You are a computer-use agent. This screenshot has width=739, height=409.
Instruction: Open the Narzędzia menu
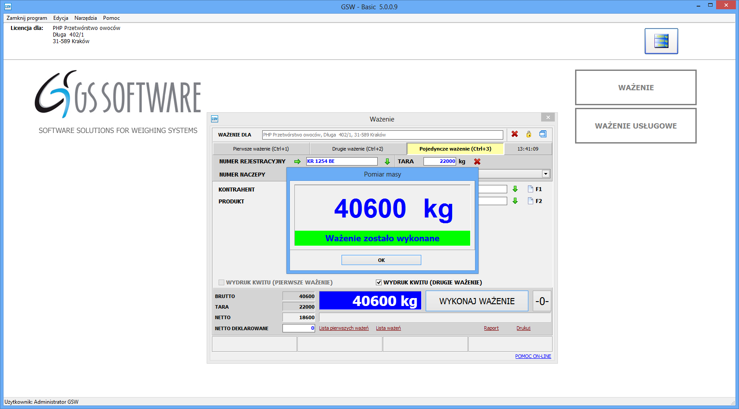(85, 18)
